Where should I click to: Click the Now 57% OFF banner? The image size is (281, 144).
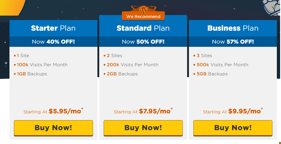(x=233, y=42)
